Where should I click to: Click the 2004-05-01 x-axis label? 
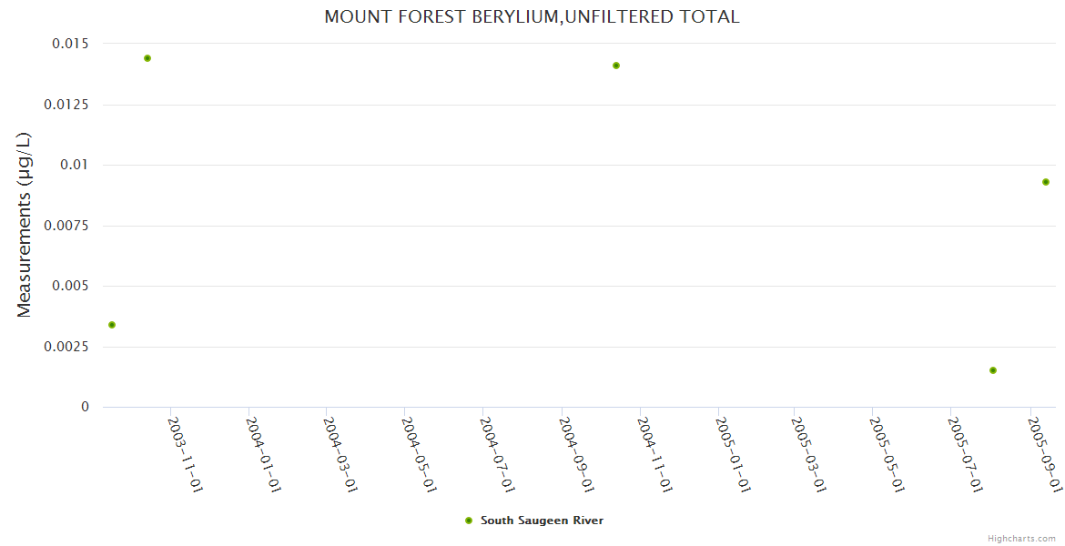click(x=419, y=453)
